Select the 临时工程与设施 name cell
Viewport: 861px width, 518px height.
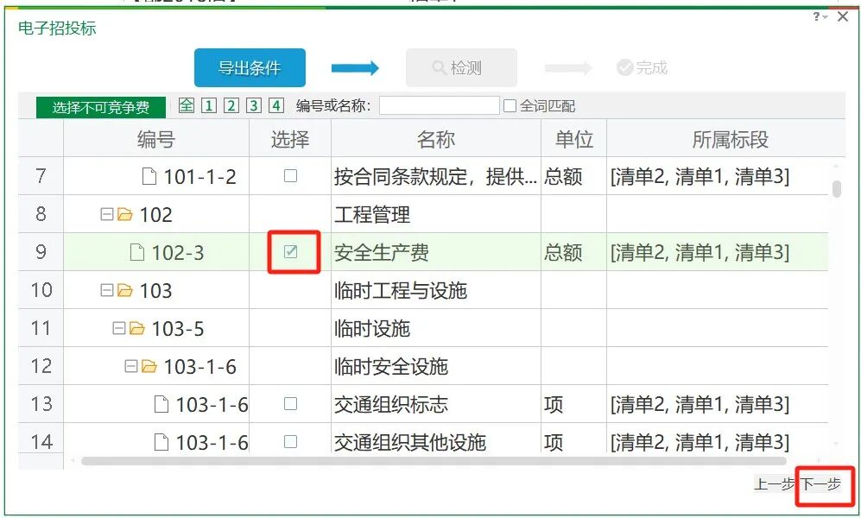coord(436,290)
